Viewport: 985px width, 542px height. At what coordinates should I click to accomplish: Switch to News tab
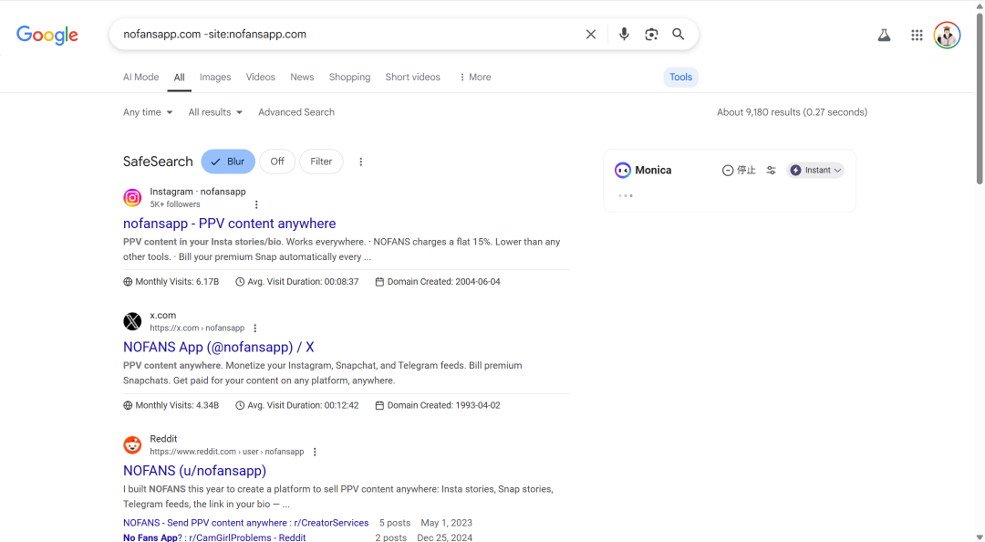(x=302, y=78)
